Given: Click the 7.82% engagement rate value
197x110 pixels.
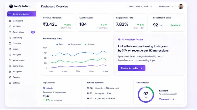Looking at the screenshot, I should pos(122,24).
